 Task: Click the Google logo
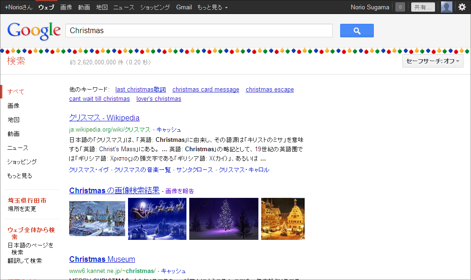pyautogui.click(x=34, y=31)
